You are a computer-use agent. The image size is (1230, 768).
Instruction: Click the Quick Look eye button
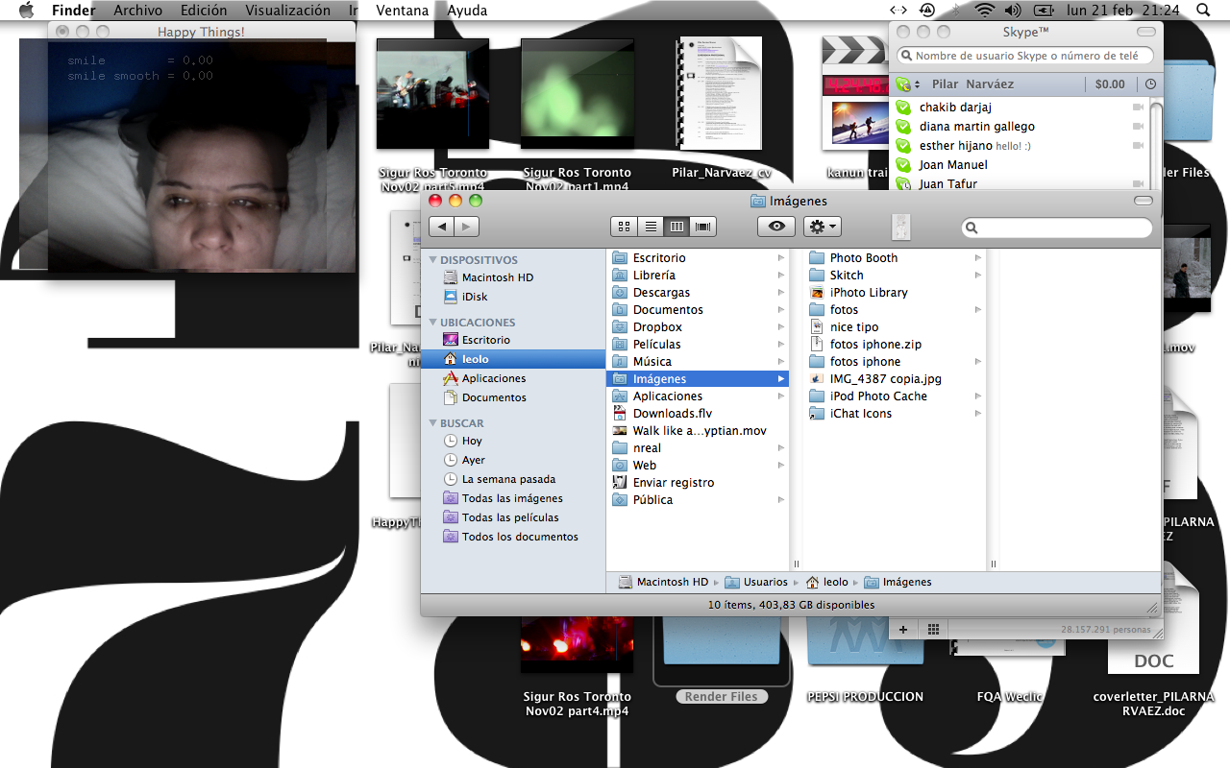click(x=776, y=227)
